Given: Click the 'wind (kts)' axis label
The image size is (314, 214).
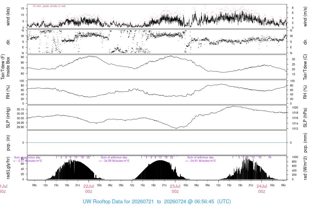Looking at the screenshot, I should 8,17.
